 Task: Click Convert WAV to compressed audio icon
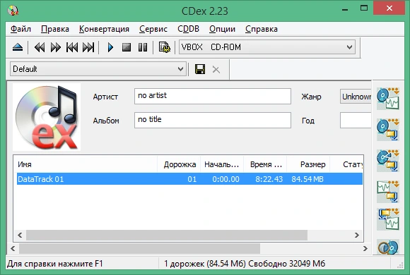[388, 192]
